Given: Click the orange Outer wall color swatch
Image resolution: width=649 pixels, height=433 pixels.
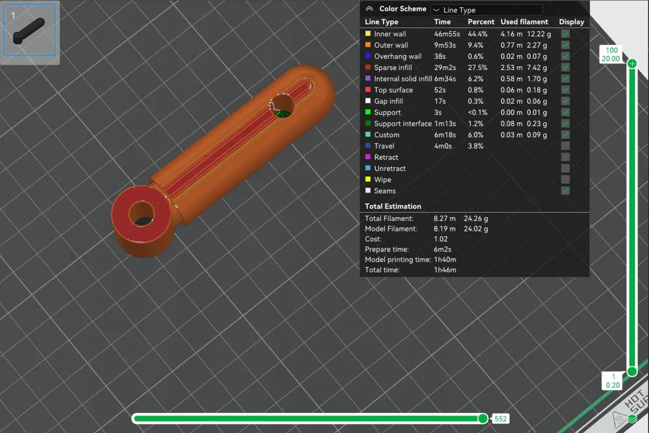Looking at the screenshot, I should point(367,45).
